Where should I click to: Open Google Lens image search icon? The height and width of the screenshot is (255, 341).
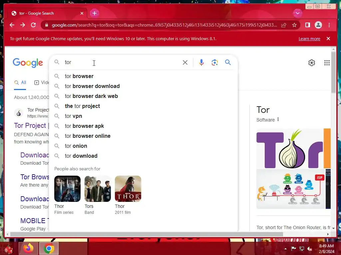215,62
